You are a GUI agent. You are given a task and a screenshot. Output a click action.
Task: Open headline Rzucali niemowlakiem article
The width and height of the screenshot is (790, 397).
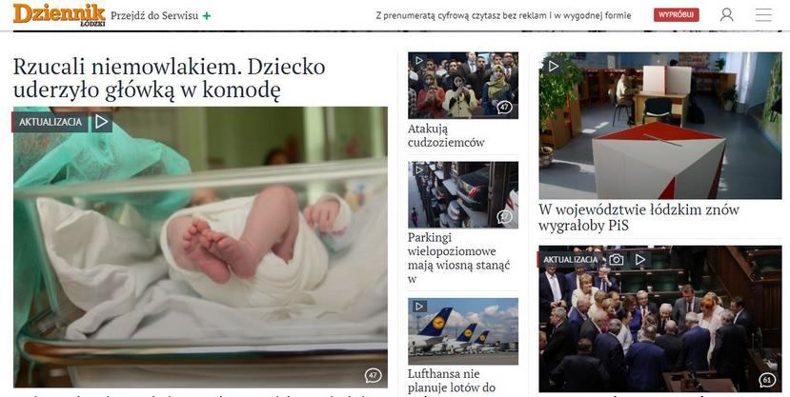click(x=170, y=78)
